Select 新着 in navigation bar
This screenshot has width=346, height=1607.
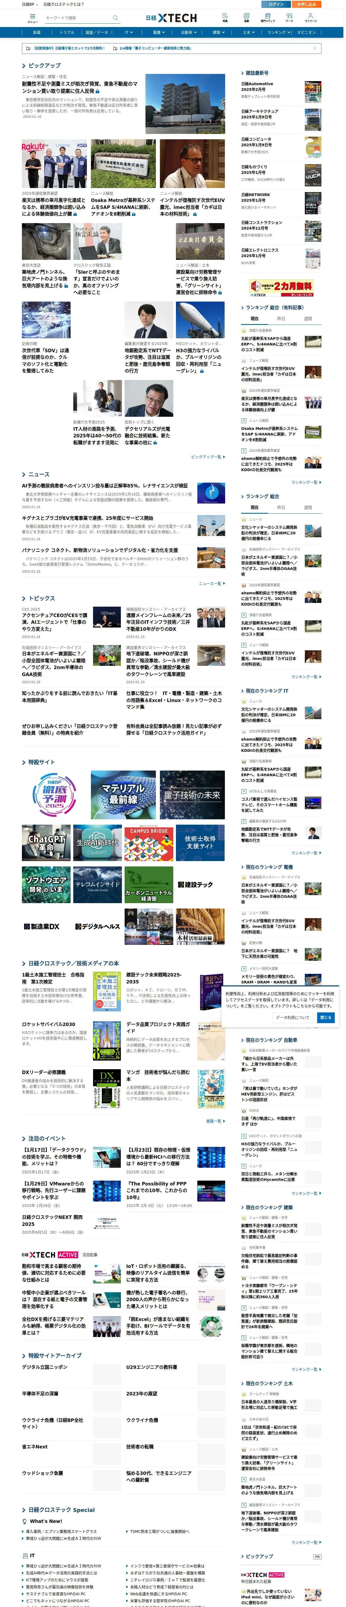pos(37,32)
